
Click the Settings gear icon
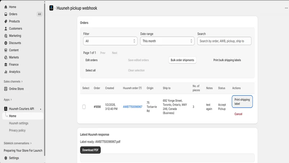pos(6,158)
